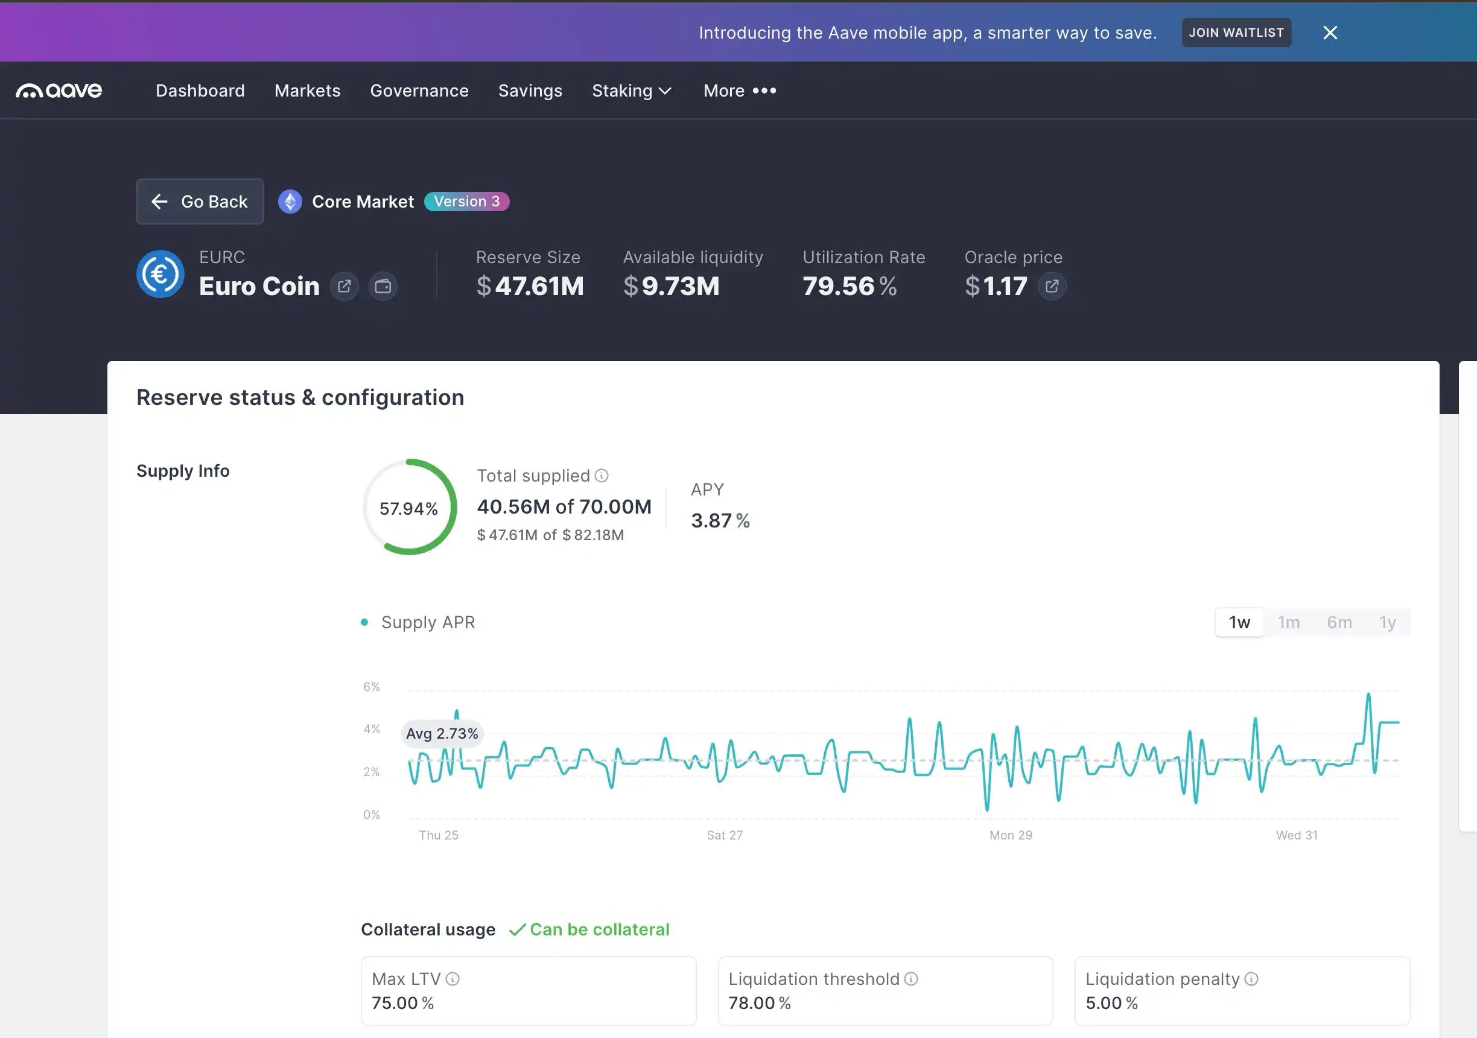The height and width of the screenshot is (1038, 1477).
Task: Click the Euro Coin token logo
Action: [x=160, y=274]
